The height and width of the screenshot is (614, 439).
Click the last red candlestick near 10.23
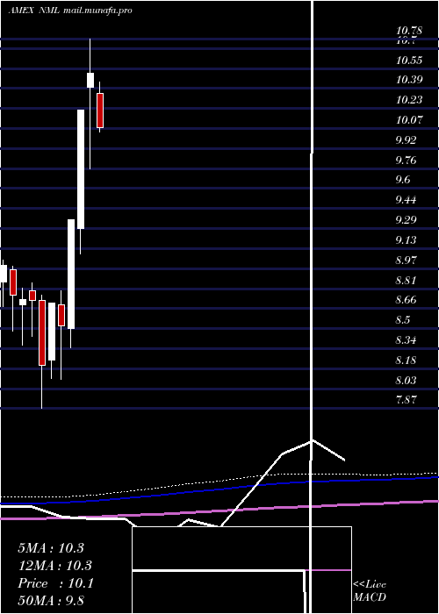coord(100,111)
